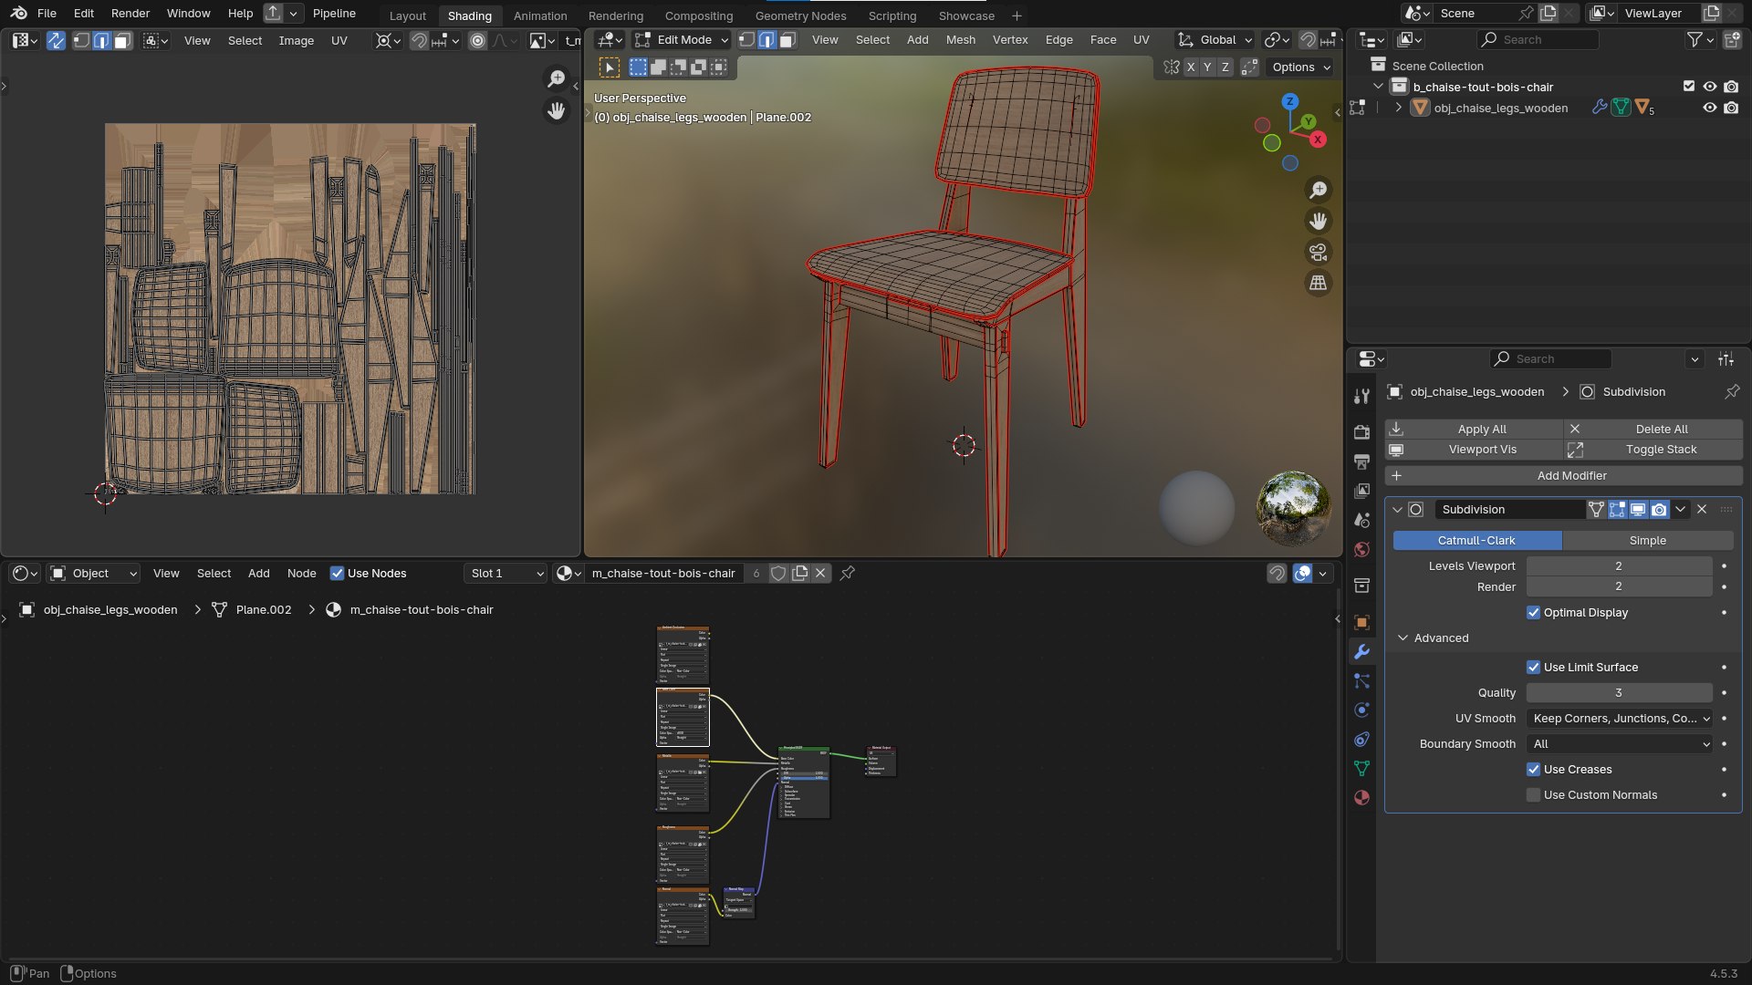This screenshot has width=1752, height=985.
Task: Switch to the Layout workspace tab
Action: (x=407, y=16)
